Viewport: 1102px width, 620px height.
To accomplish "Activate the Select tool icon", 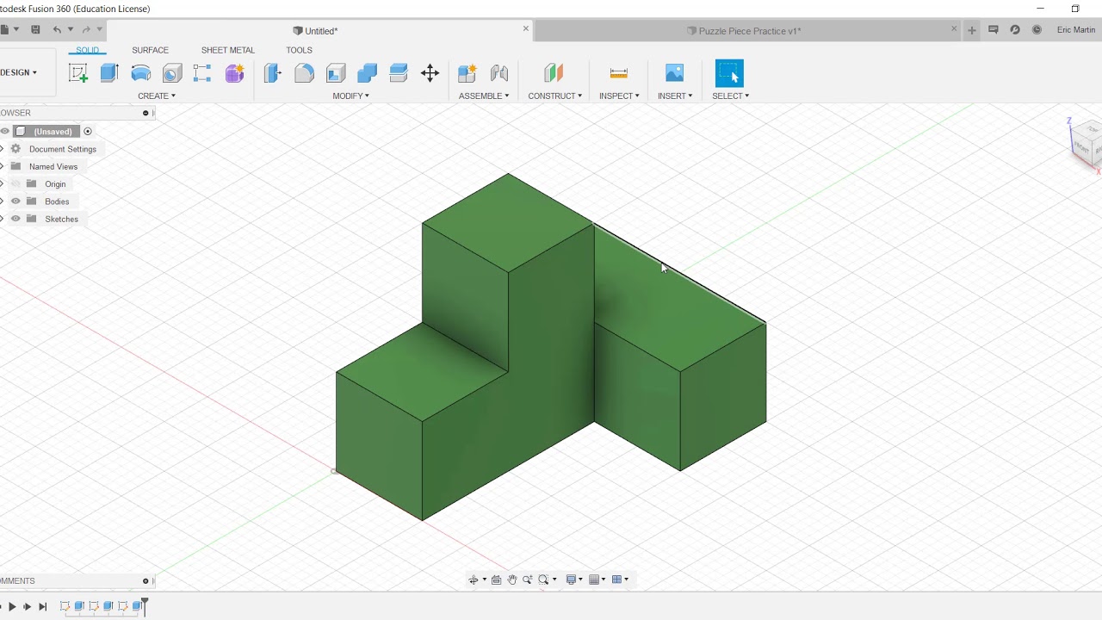I will click(x=729, y=73).
